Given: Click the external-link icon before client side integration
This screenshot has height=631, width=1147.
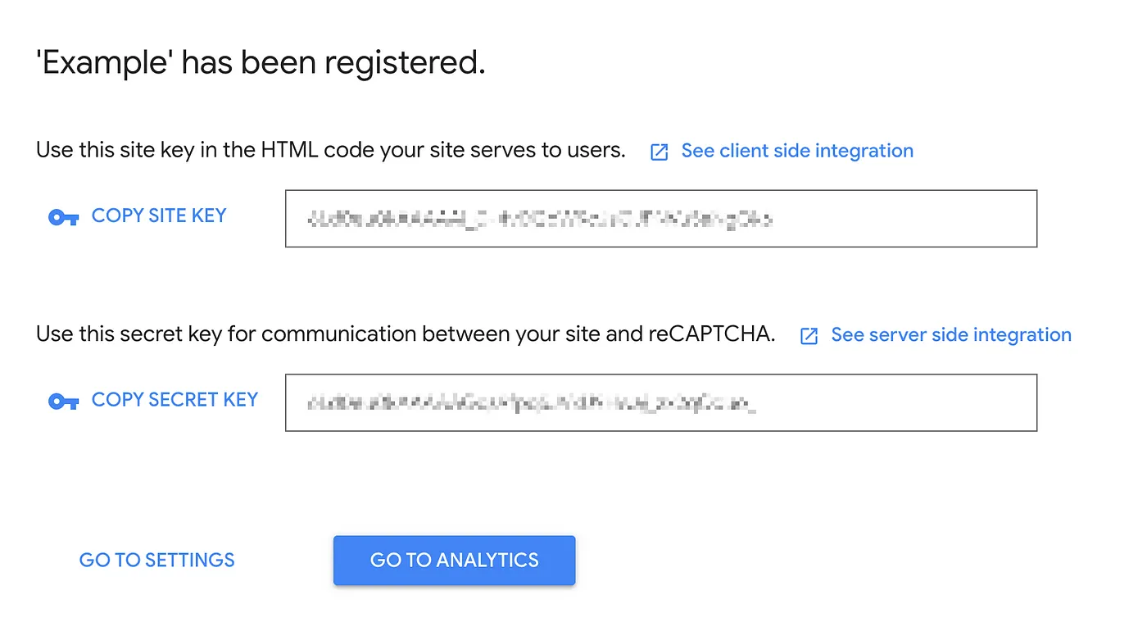Looking at the screenshot, I should tap(659, 152).
